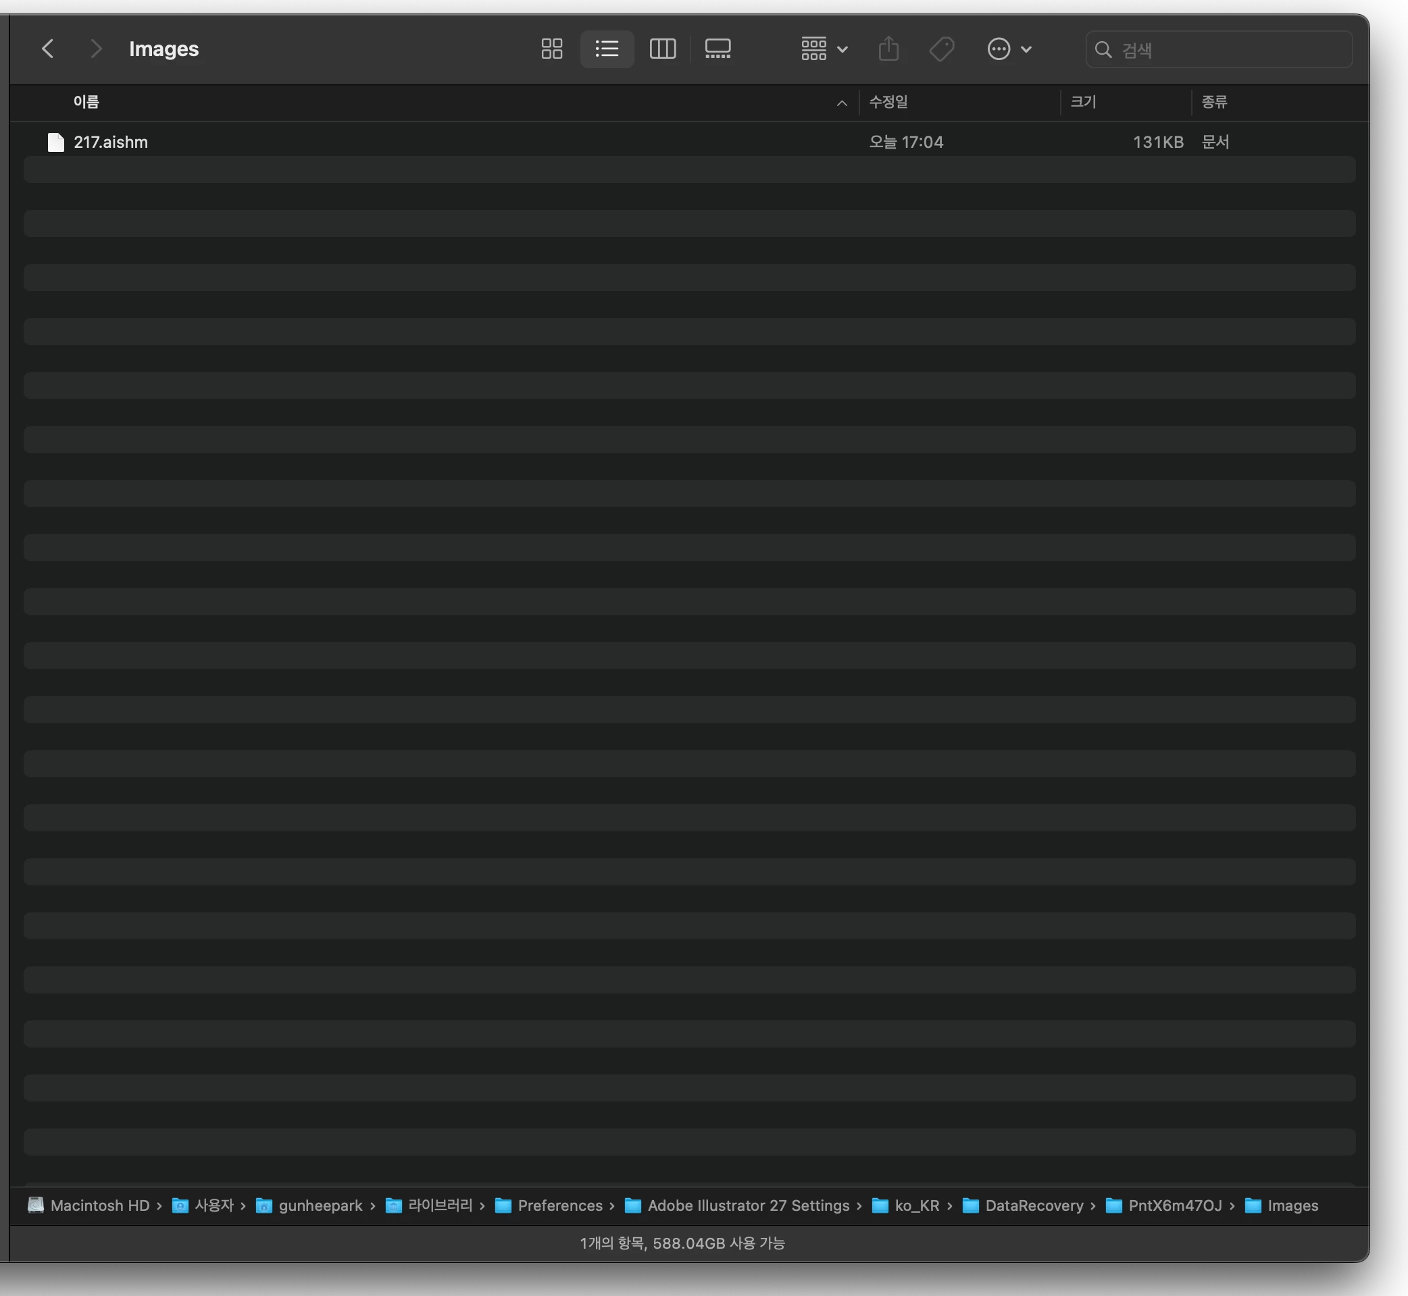Select the list view button
The height and width of the screenshot is (1296, 1408).
[x=607, y=49]
